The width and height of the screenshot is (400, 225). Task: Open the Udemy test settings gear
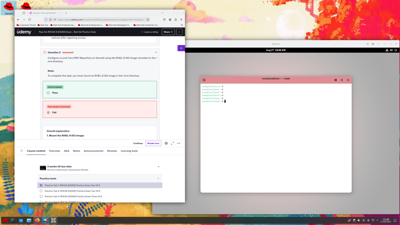[x=166, y=143]
